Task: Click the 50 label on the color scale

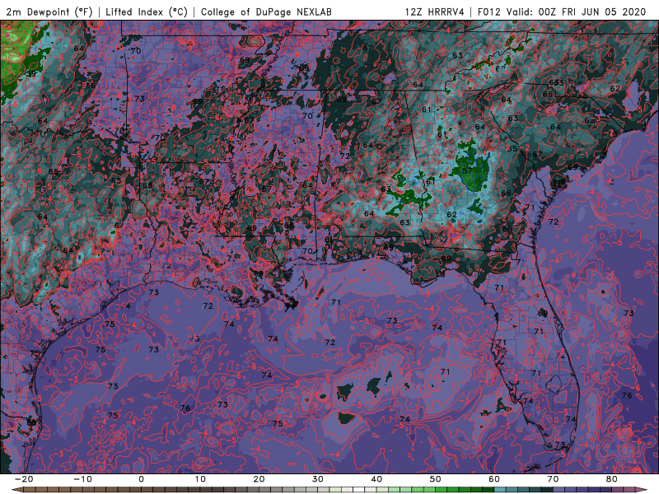Action: (436, 479)
